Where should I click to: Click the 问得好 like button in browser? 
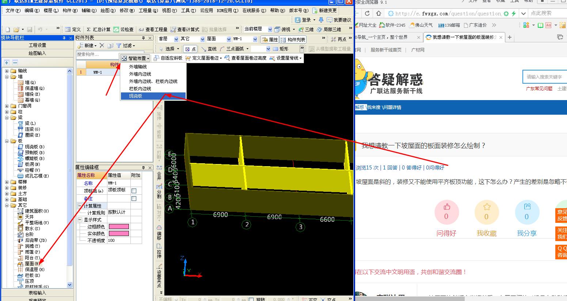pyautogui.click(x=446, y=213)
